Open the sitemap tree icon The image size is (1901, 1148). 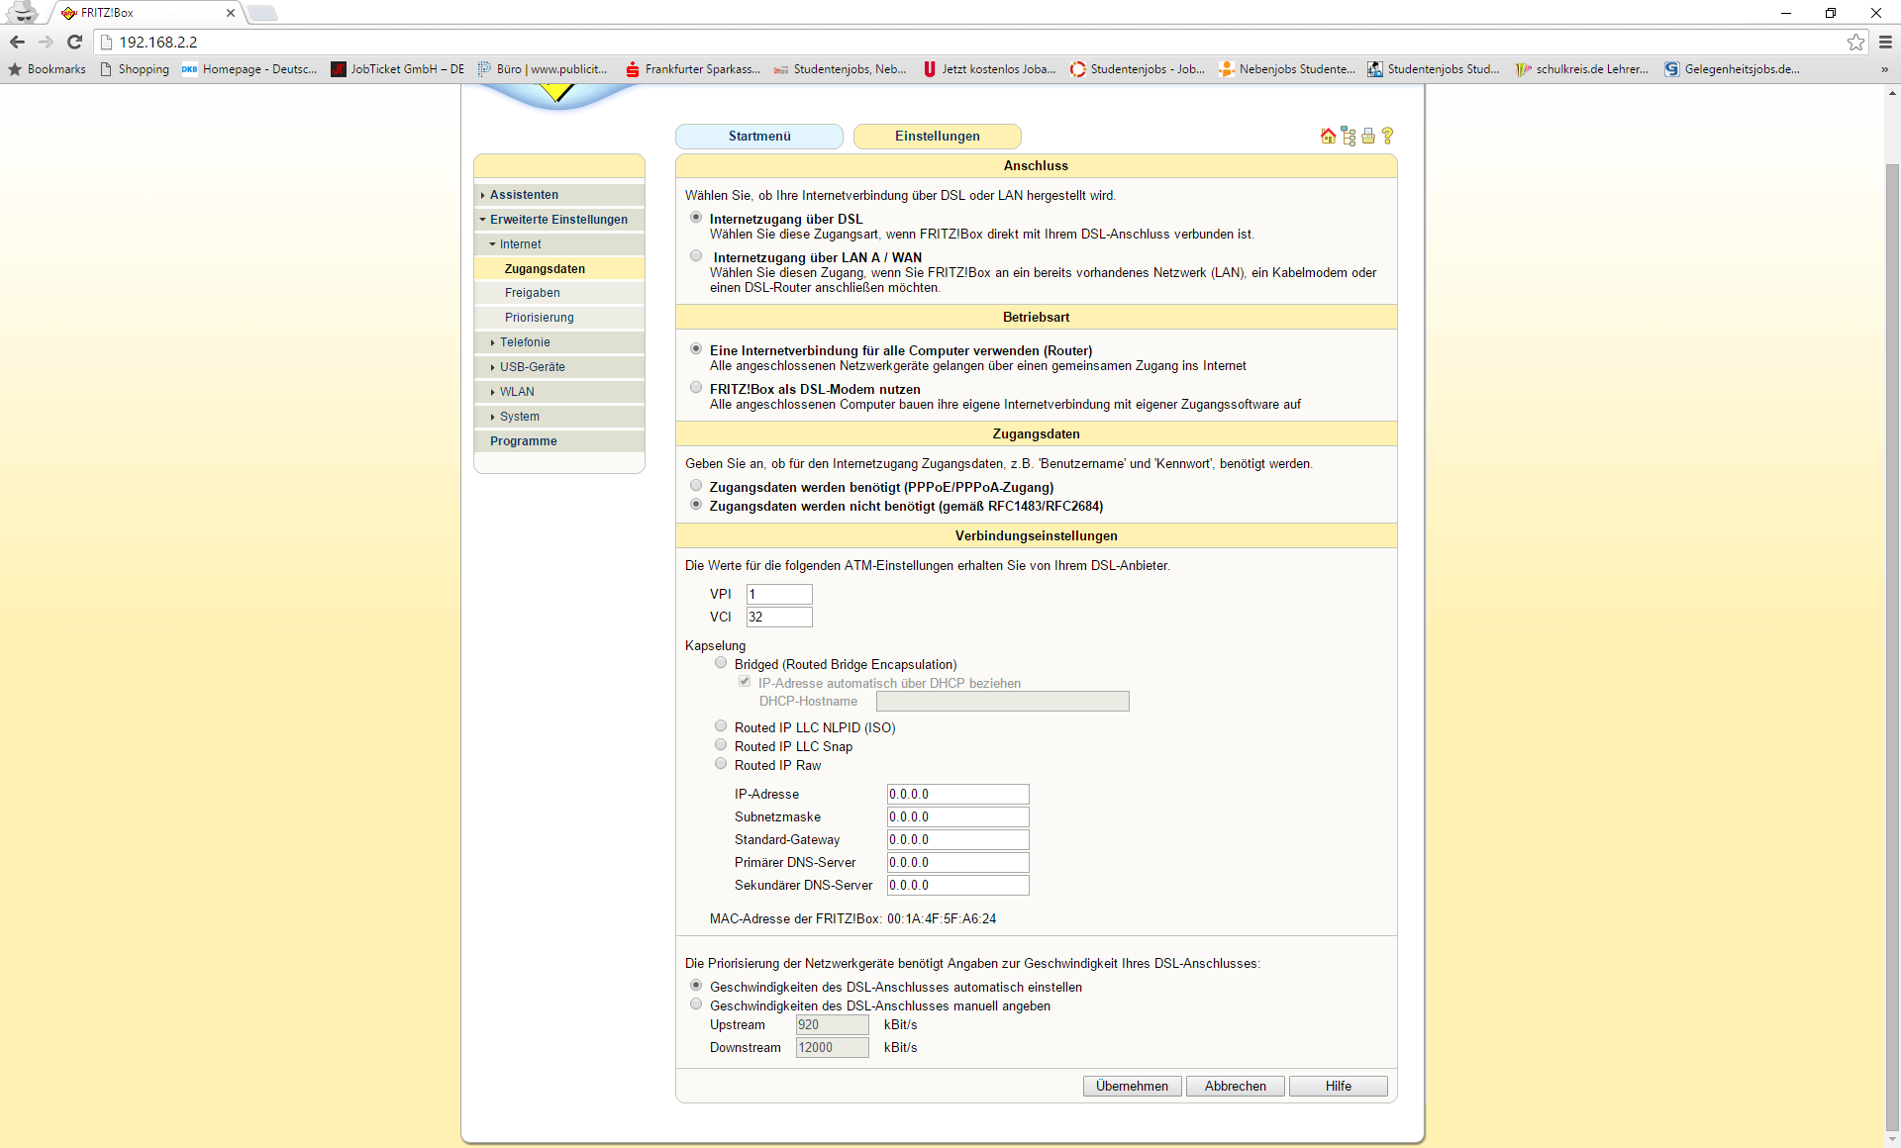coord(1349,136)
